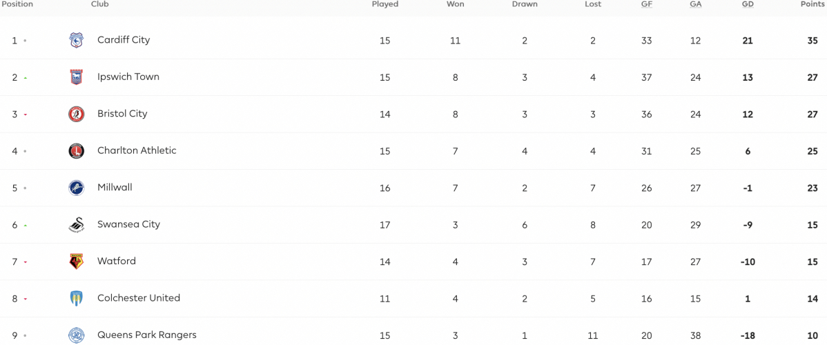Image resolution: width=827 pixels, height=345 pixels.
Task: Click the Played column header
Action: point(385,4)
